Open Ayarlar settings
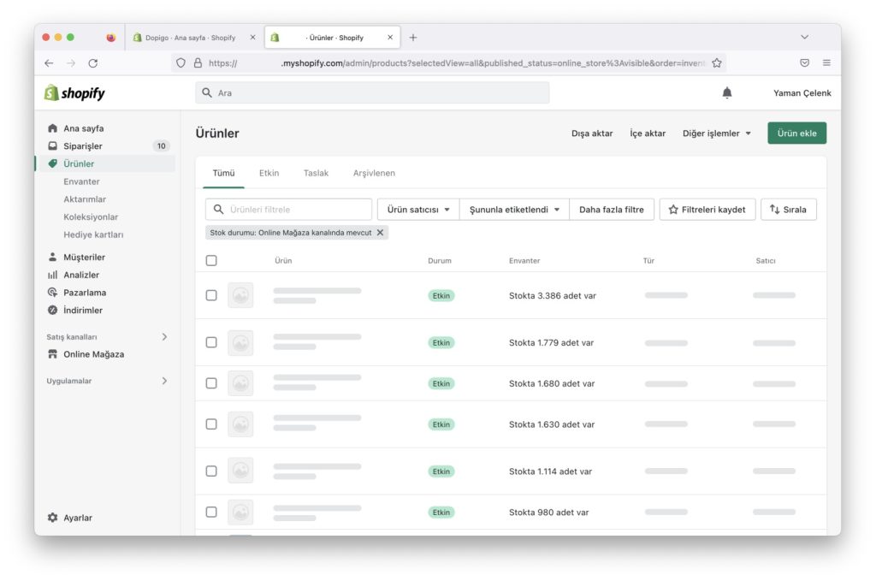Image resolution: width=876 pixels, height=581 pixels. [x=78, y=518]
